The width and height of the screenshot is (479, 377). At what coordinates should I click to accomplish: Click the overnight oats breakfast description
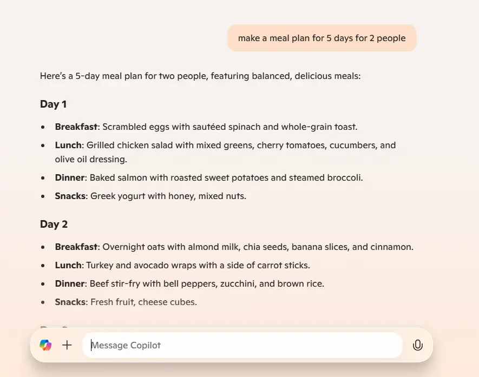(258, 247)
